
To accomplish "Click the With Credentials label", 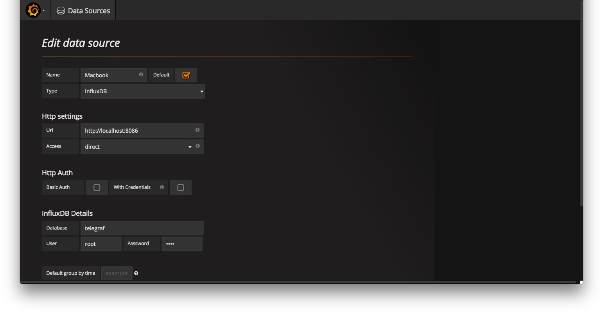I will tap(132, 187).
